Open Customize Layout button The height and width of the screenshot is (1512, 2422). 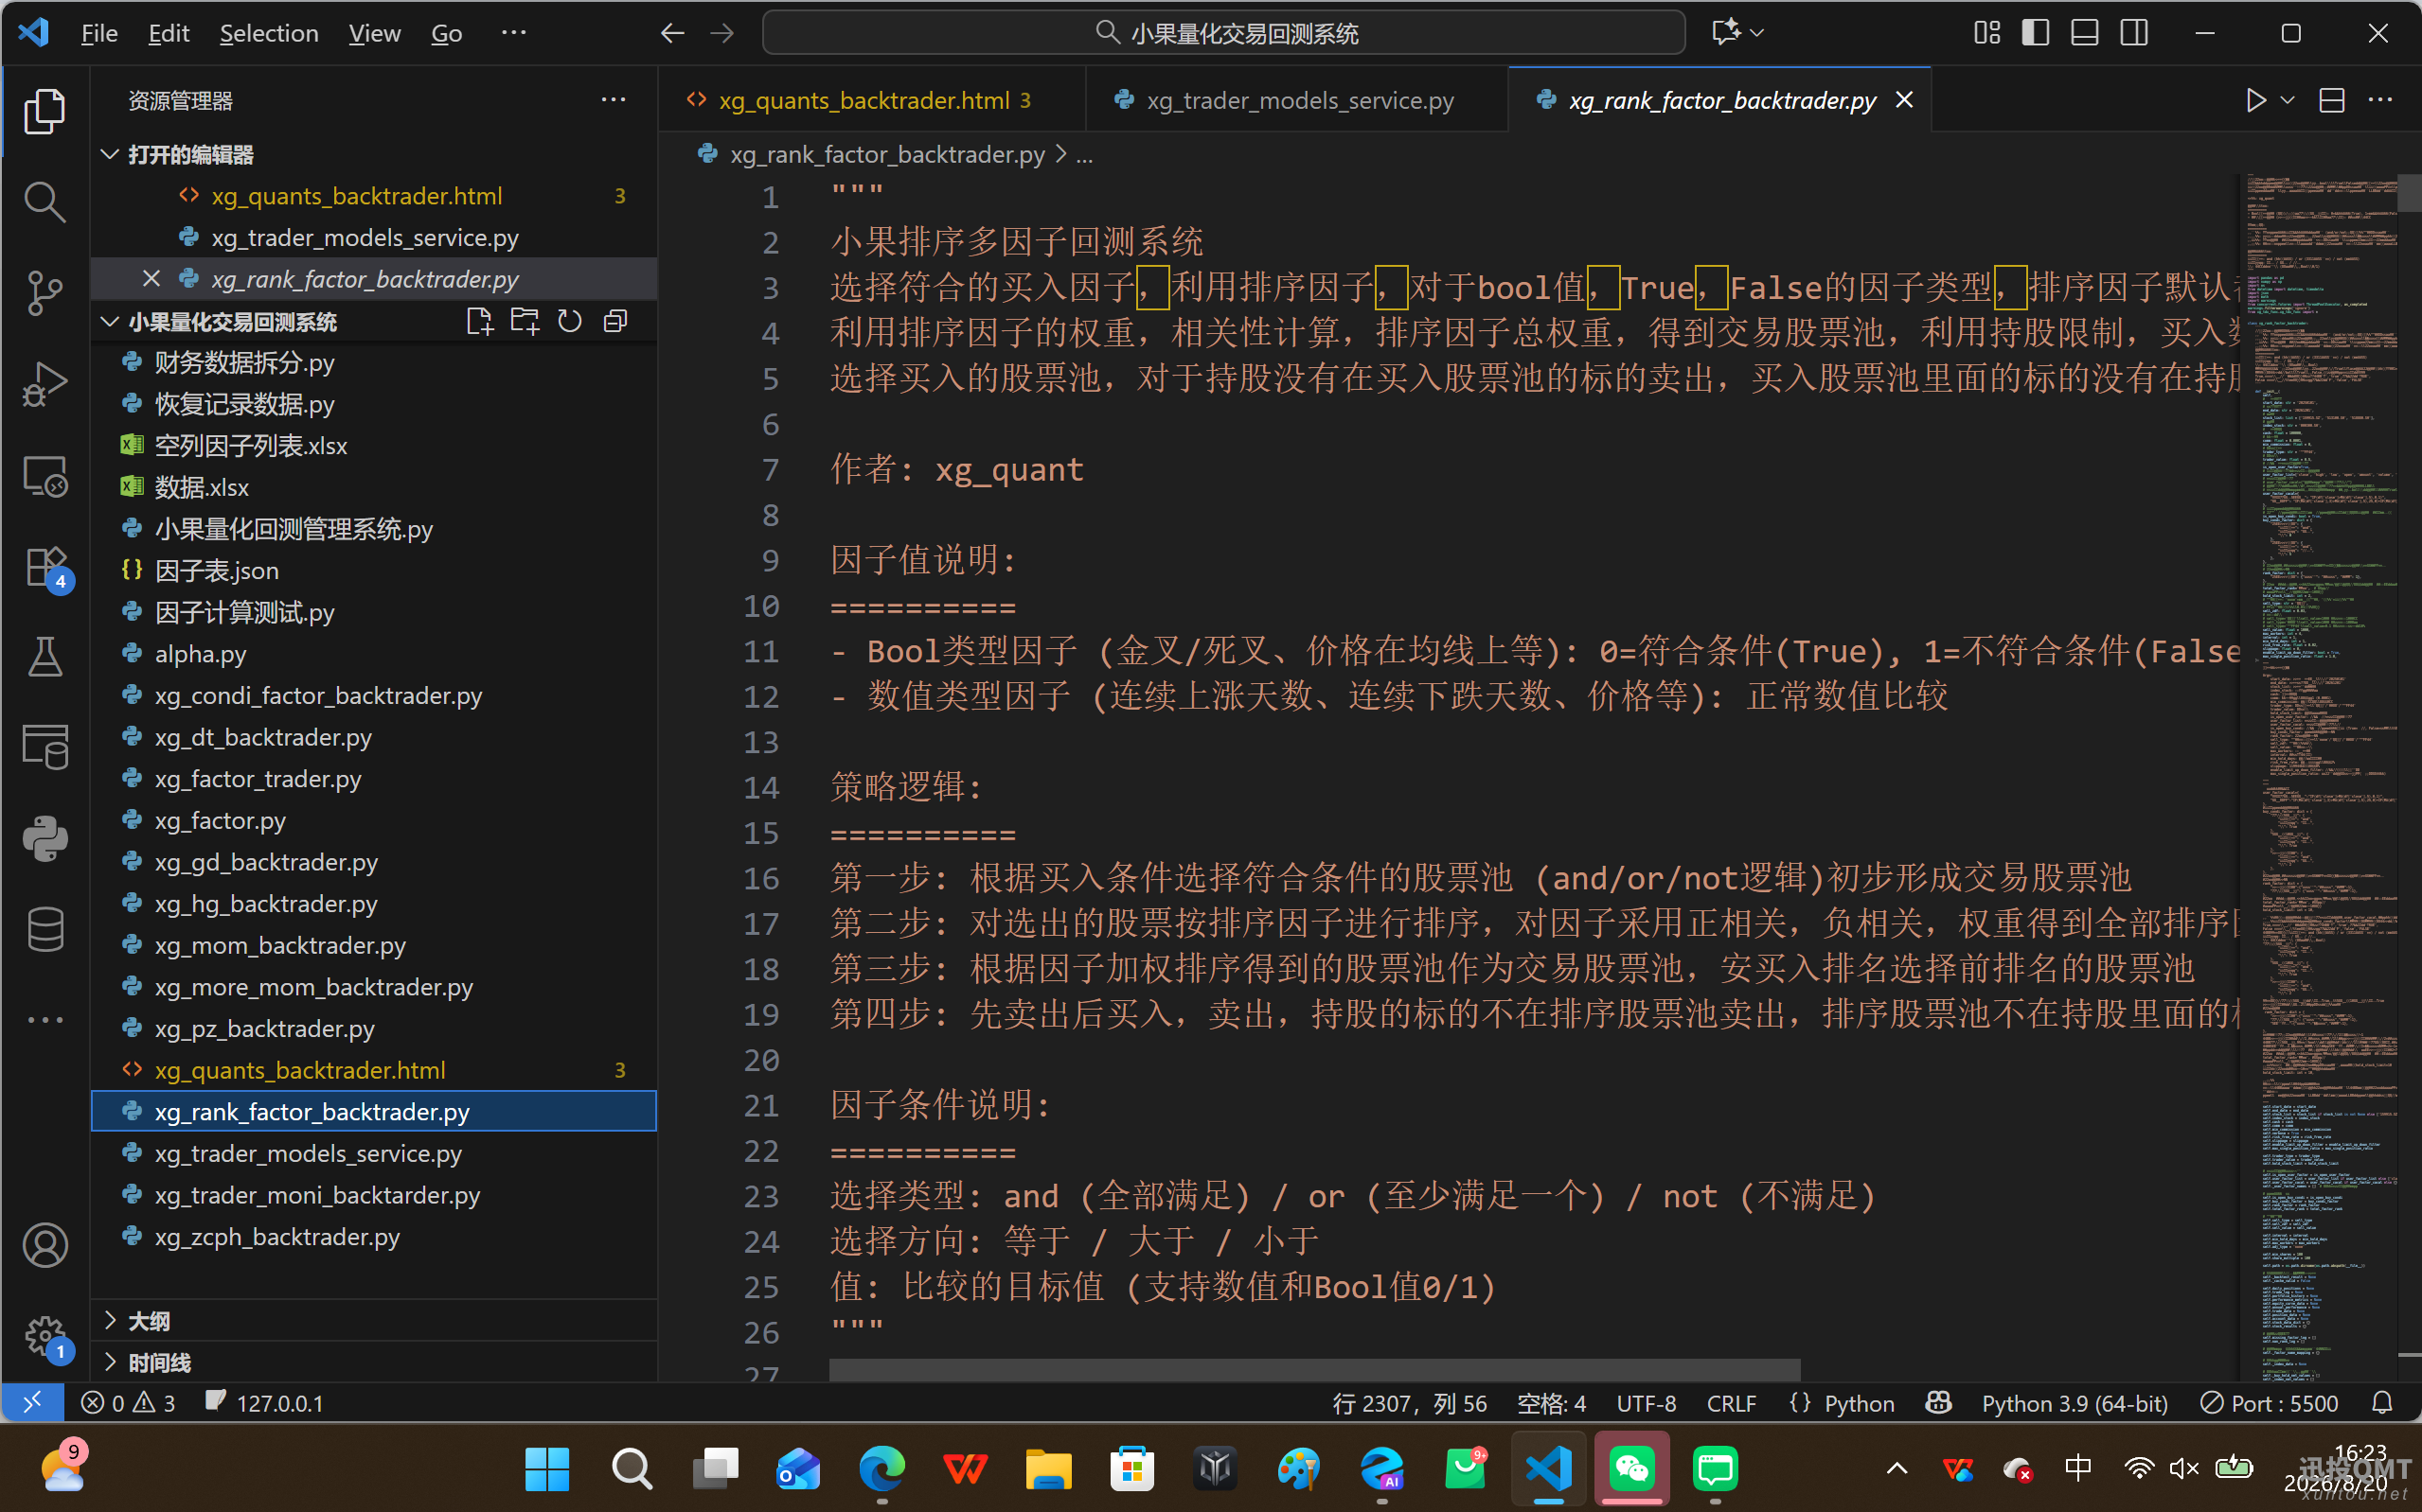coord(1986,33)
